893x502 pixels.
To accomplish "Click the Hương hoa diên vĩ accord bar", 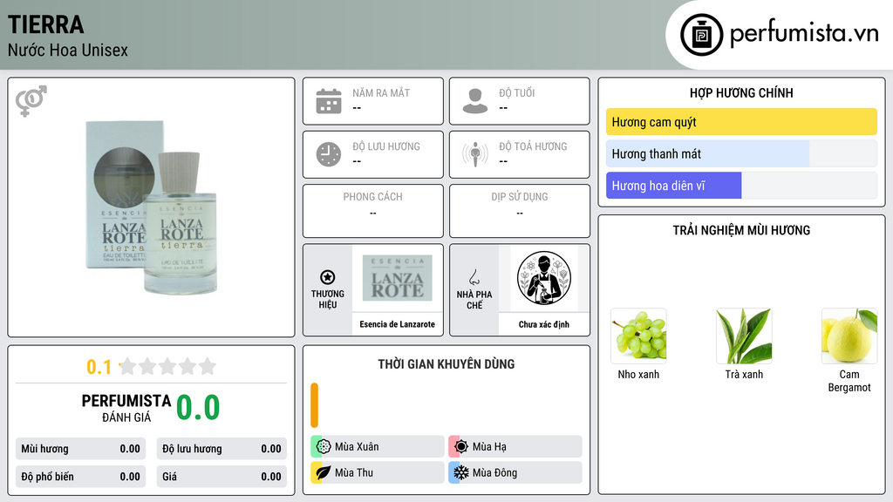I will [x=741, y=186].
